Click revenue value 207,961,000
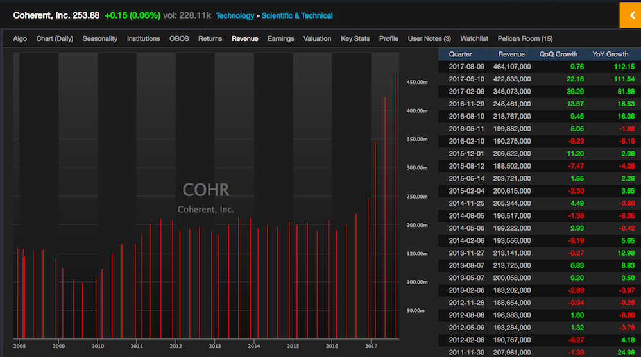 coord(512,353)
